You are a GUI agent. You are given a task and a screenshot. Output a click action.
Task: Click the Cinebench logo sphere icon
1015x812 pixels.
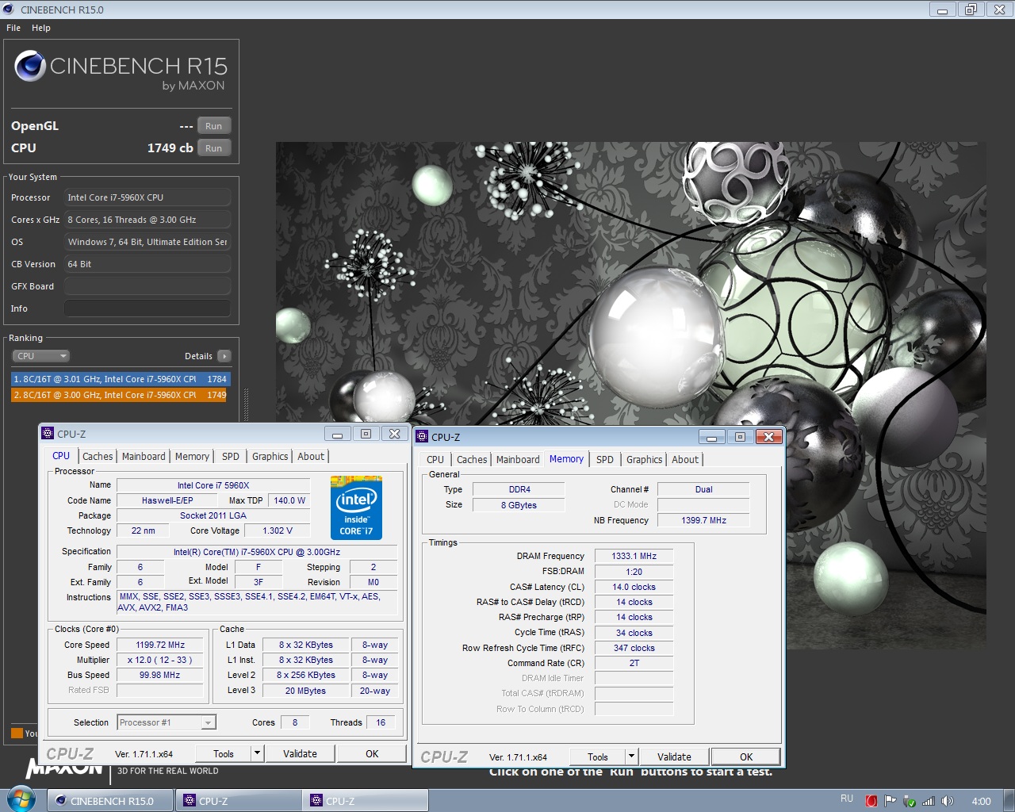pos(30,66)
